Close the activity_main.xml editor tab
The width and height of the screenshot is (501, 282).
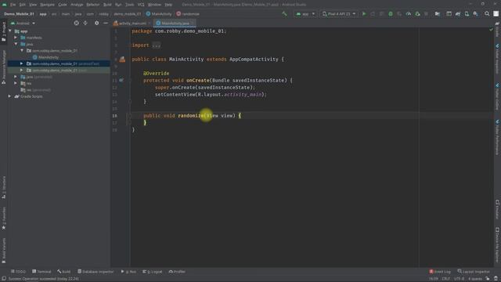(150, 23)
